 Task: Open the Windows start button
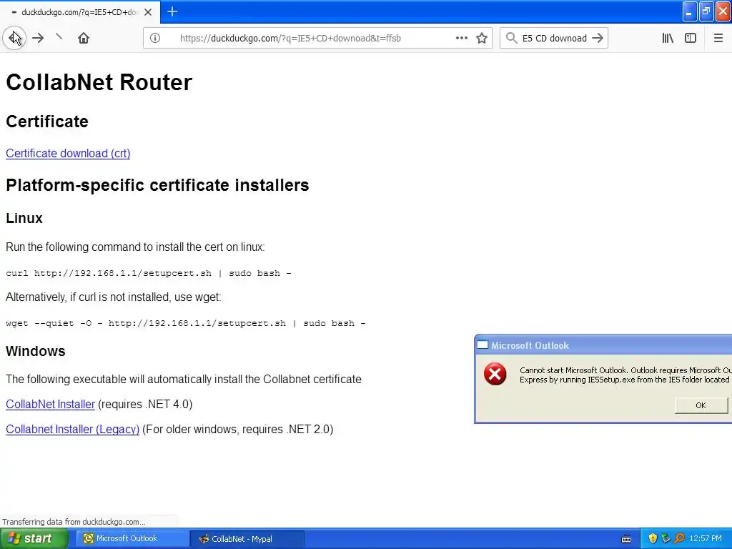(34, 538)
